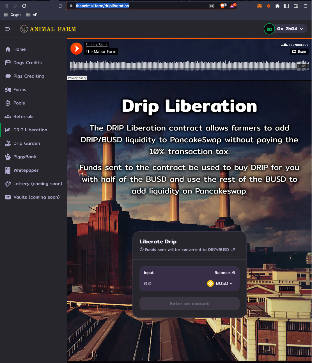
Task: Click the Balance: 0 label
Action: 225,273
